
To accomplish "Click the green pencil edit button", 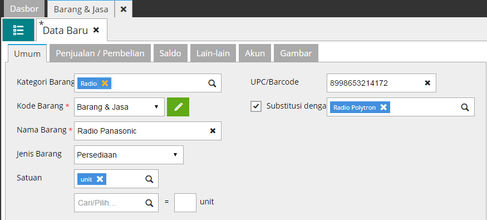I will 178,107.
